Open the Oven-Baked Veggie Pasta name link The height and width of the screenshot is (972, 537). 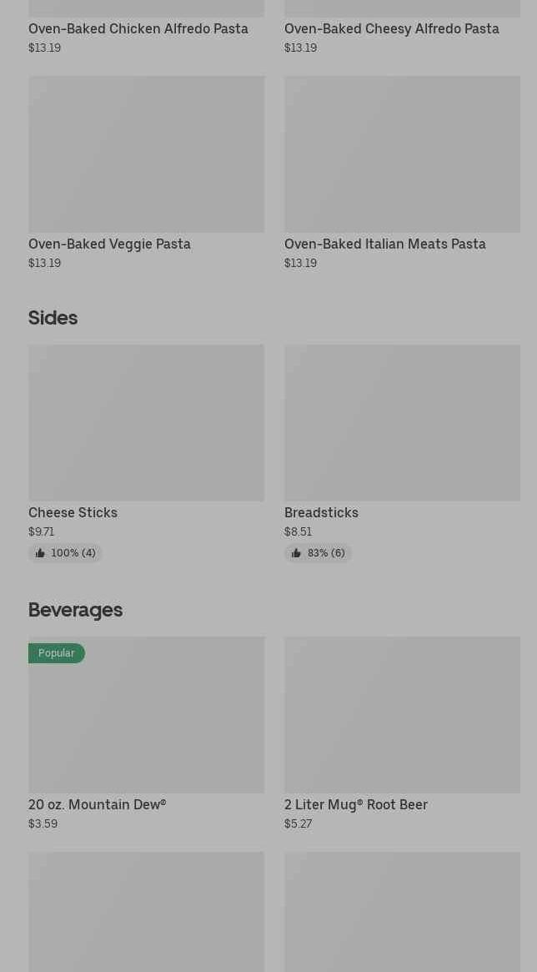[x=109, y=244]
